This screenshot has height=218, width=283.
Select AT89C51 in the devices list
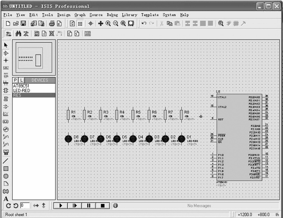click(x=34, y=86)
